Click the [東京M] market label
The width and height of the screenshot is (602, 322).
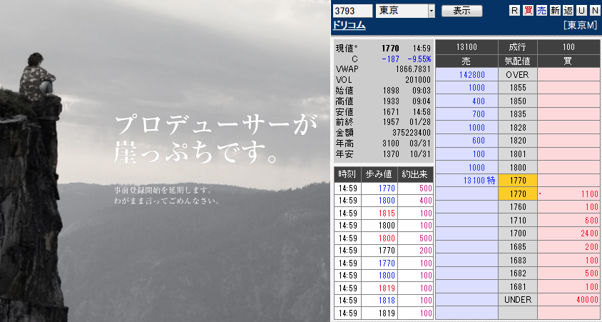[581, 26]
